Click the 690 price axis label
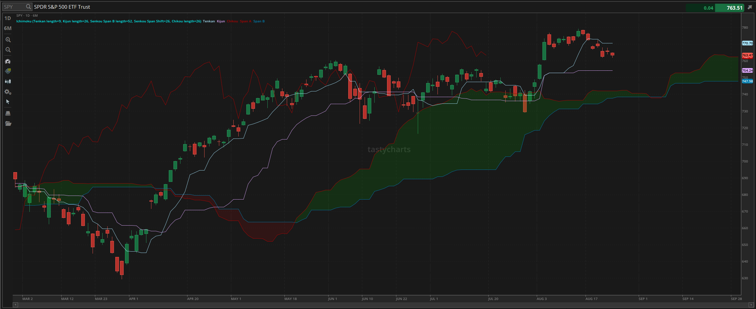The width and height of the screenshot is (756, 309). [x=745, y=178]
